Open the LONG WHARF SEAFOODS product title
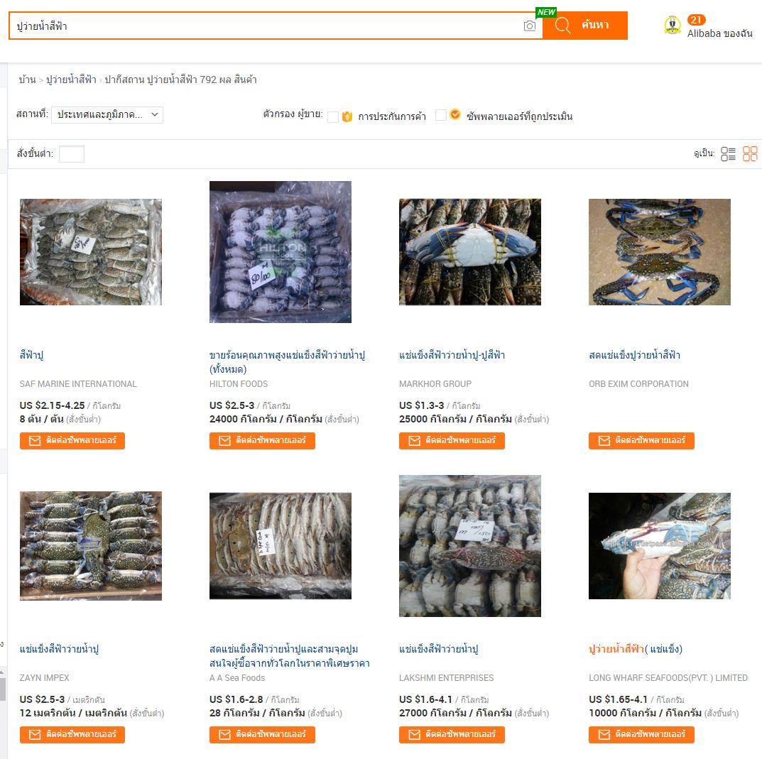This screenshot has width=762, height=759. pyautogui.click(x=635, y=649)
